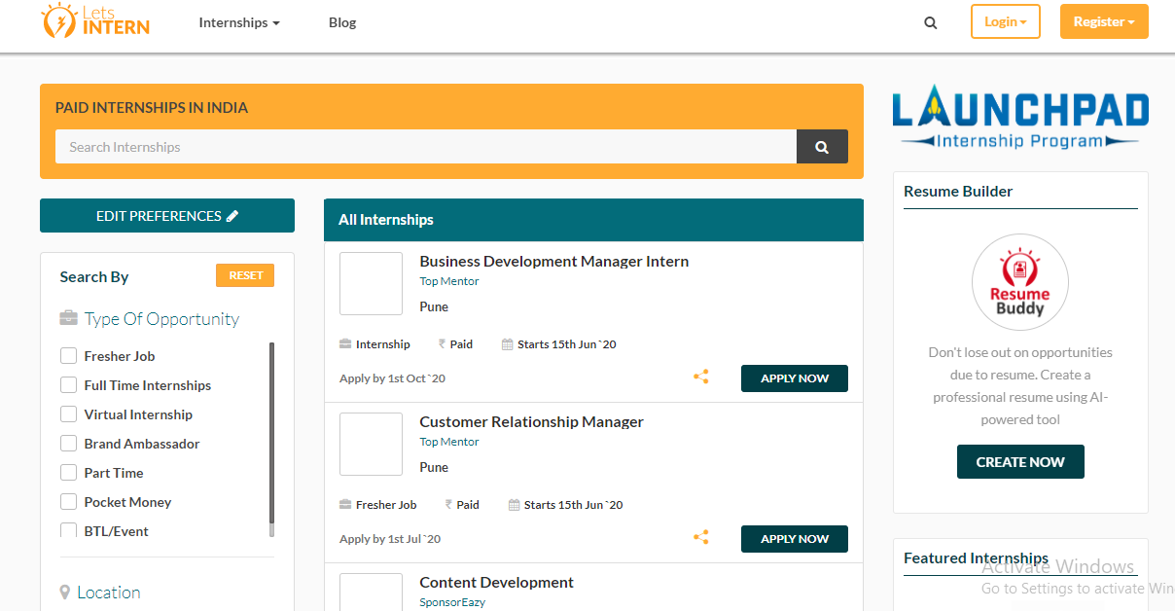Apply now to Business Development Manager Intern

(x=795, y=378)
